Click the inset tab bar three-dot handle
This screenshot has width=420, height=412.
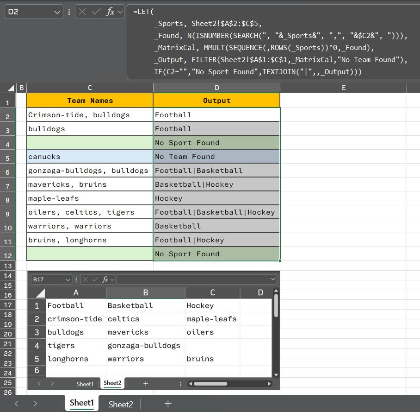coord(180,384)
